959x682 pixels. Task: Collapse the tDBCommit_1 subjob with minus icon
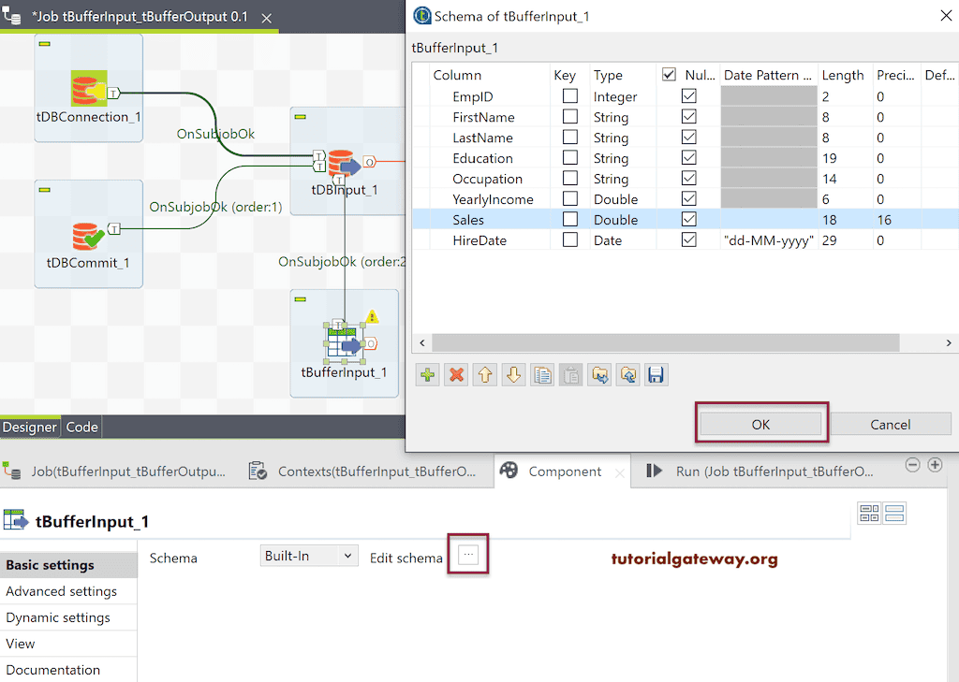[x=45, y=190]
